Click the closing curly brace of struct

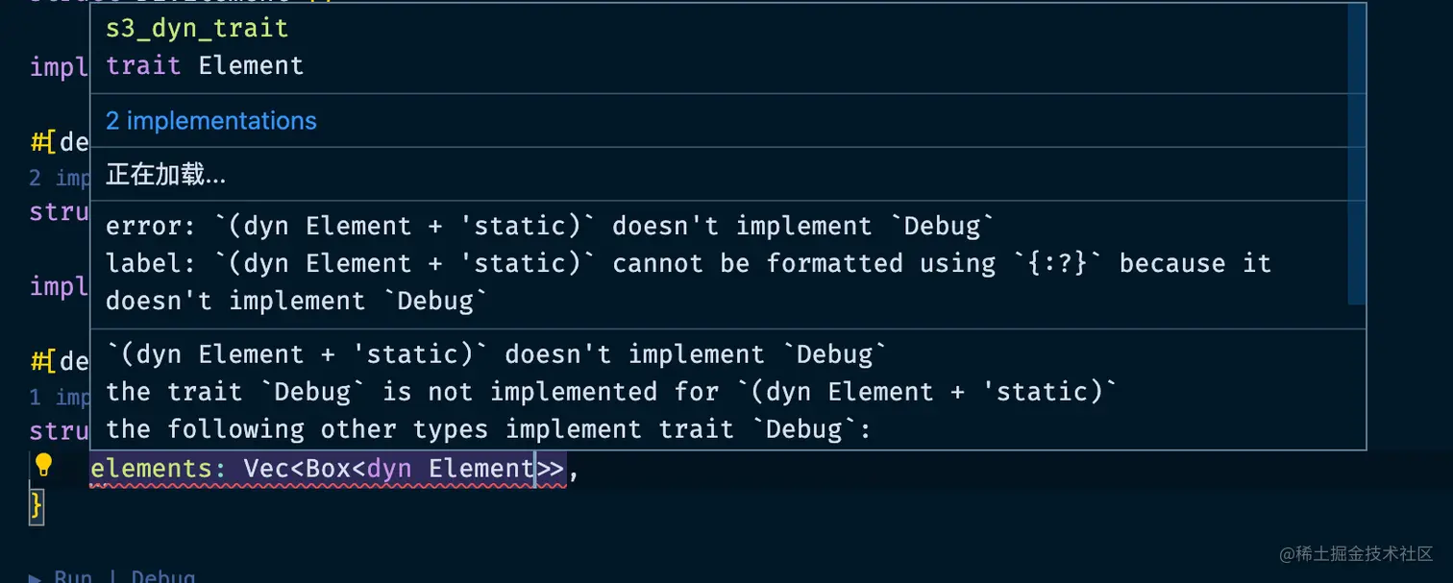(x=37, y=505)
